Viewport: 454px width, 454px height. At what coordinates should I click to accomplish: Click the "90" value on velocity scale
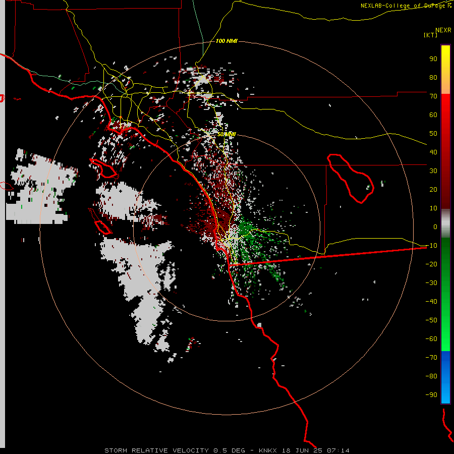pyautogui.click(x=433, y=59)
